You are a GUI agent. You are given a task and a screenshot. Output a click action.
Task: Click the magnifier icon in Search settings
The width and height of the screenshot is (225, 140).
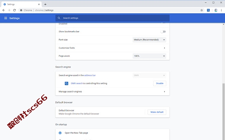pyautogui.click(x=59, y=18)
